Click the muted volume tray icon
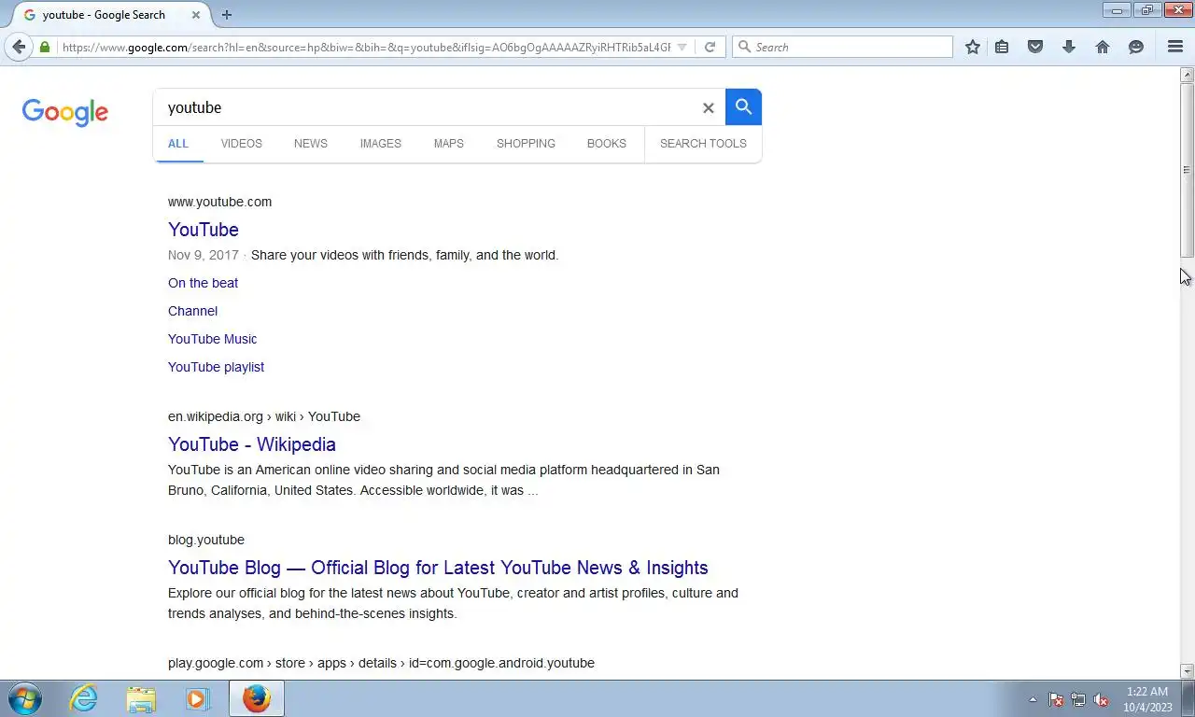Image resolution: width=1195 pixels, height=717 pixels. 1101,699
